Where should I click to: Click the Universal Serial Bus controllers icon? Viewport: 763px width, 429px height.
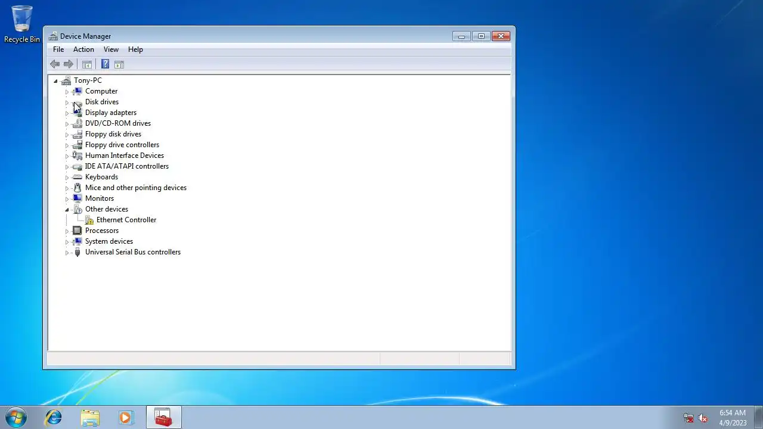coord(77,252)
